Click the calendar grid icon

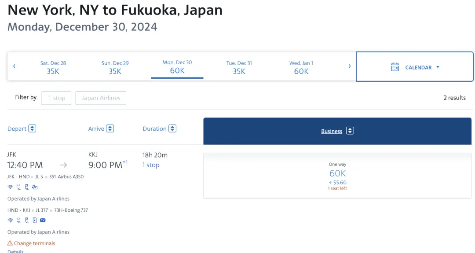(395, 67)
